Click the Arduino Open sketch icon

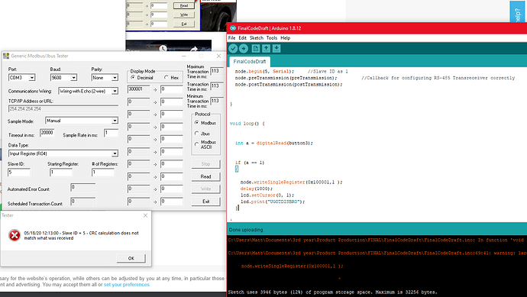coord(267,49)
